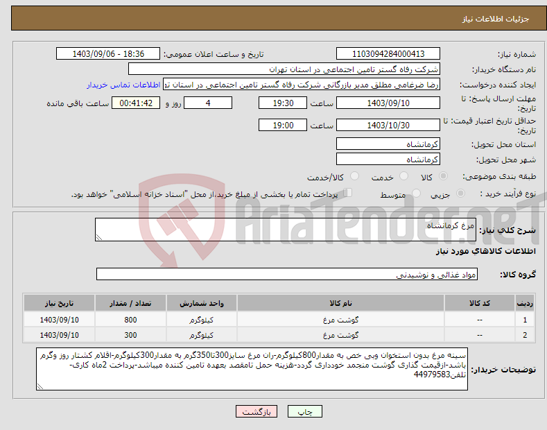Select the جزیی purchase type radio
Image resolution: width=547 pixels, height=430 pixels.
tap(460, 193)
